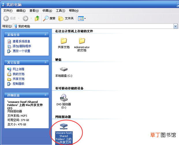
Task: Open the Back history dropdown arrow
Action: [x=19, y=18]
